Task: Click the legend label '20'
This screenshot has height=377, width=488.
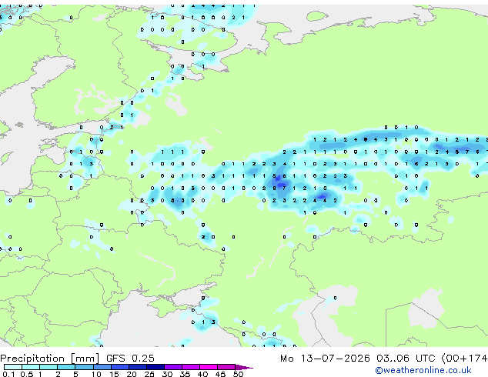Action: [132, 374]
